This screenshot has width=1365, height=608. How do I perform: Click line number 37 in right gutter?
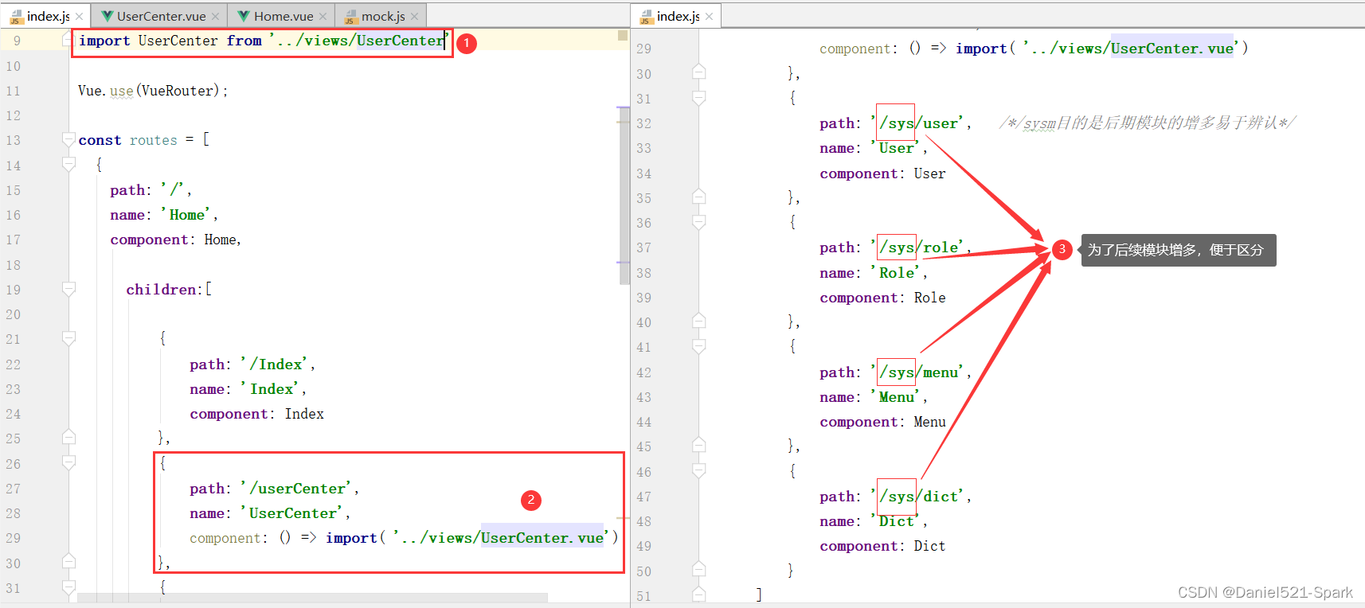[643, 247]
